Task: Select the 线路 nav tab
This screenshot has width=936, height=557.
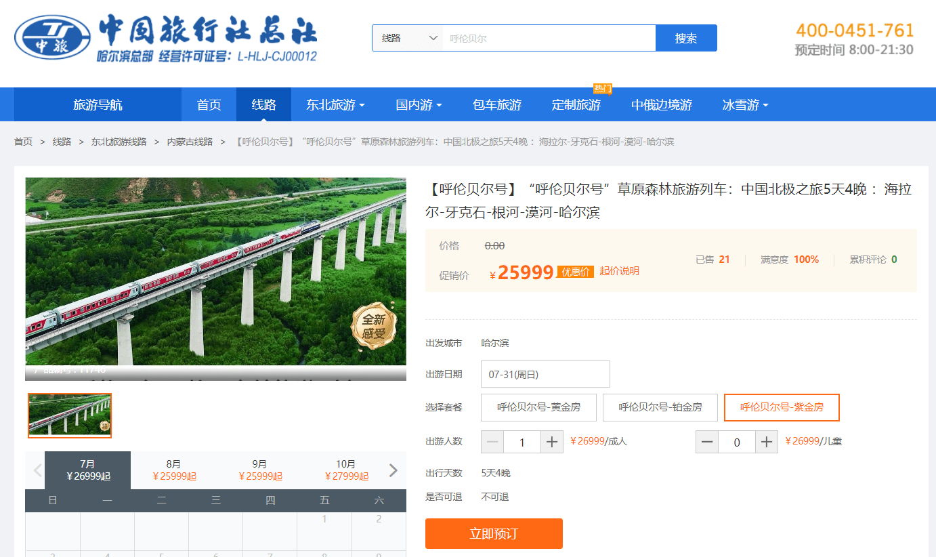Action: pyautogui.click(x=263, y=105)
